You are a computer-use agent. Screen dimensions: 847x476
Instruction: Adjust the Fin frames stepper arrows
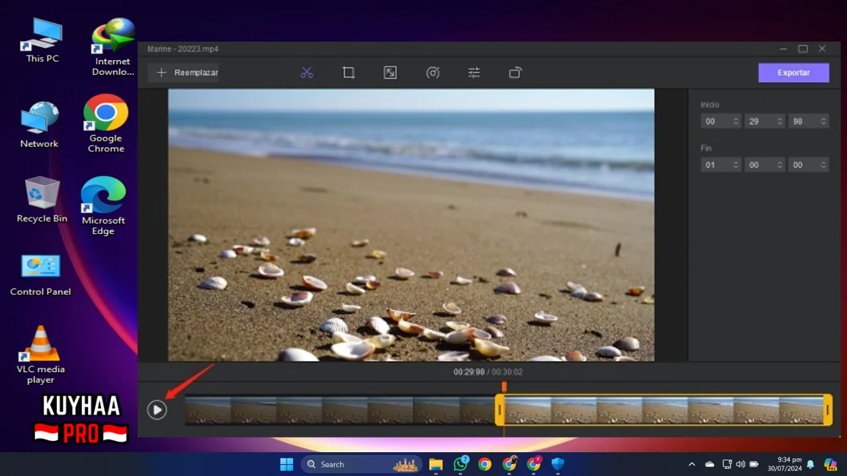[x=823, y=165]
